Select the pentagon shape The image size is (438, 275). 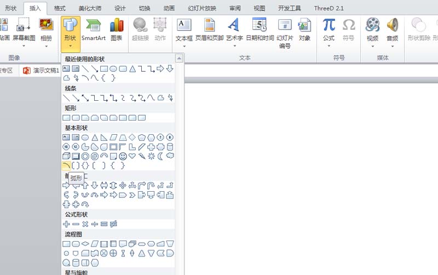[x=142, y=137]
